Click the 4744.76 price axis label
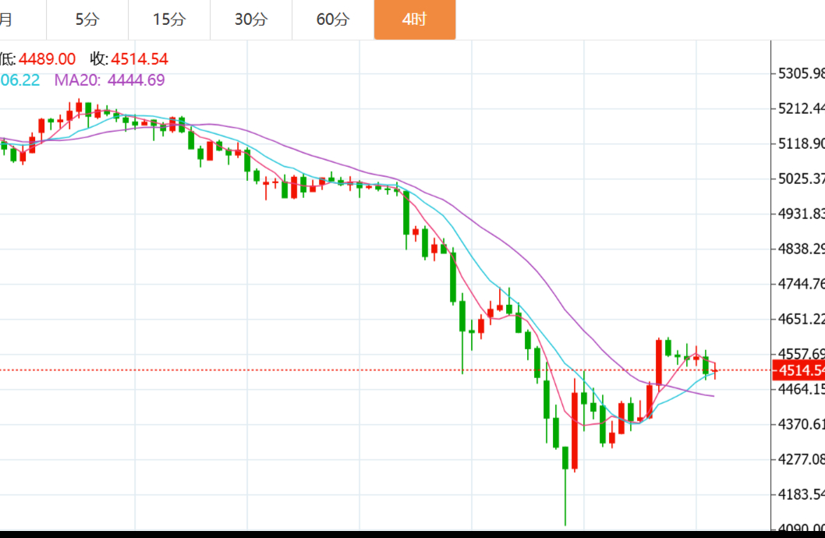Screen dimensions: 825x538 (x=801, y=284)
